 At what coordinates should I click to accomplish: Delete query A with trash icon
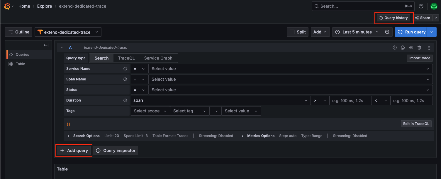(x=419, y=48)
